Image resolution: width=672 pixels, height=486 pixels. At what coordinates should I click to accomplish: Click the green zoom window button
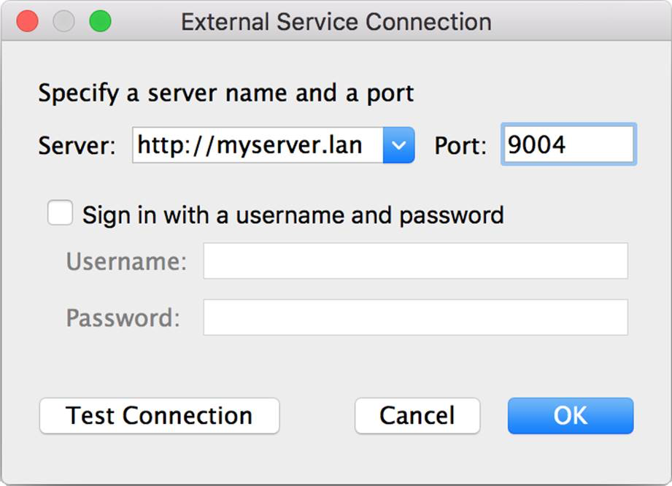[x=100, y=21]
